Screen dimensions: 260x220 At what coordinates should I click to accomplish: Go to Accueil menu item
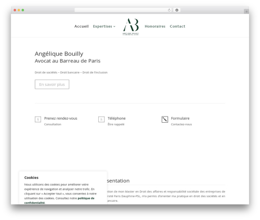click(82, 27)
